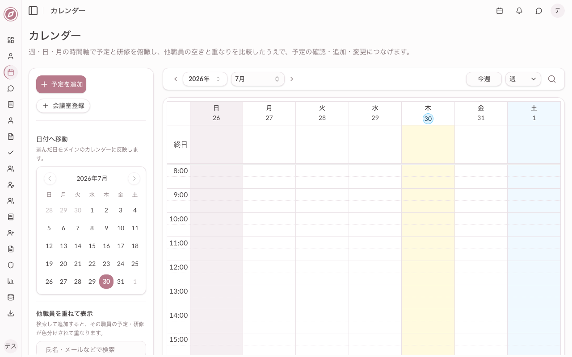Open the bar chart icon in the sidebar
Viewport: 572px width, 357px height.
11,281
